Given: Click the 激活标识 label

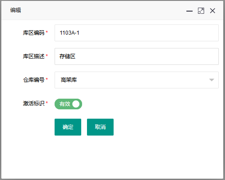Looking at the screenshot, I should pyautogui.click(x=34, y=103).
